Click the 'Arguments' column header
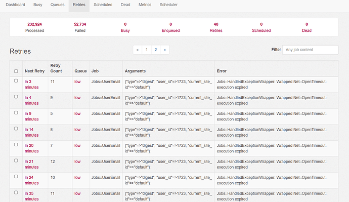This screenshot has height=202, width=349. pyautogui.click(x=135, y=71)
